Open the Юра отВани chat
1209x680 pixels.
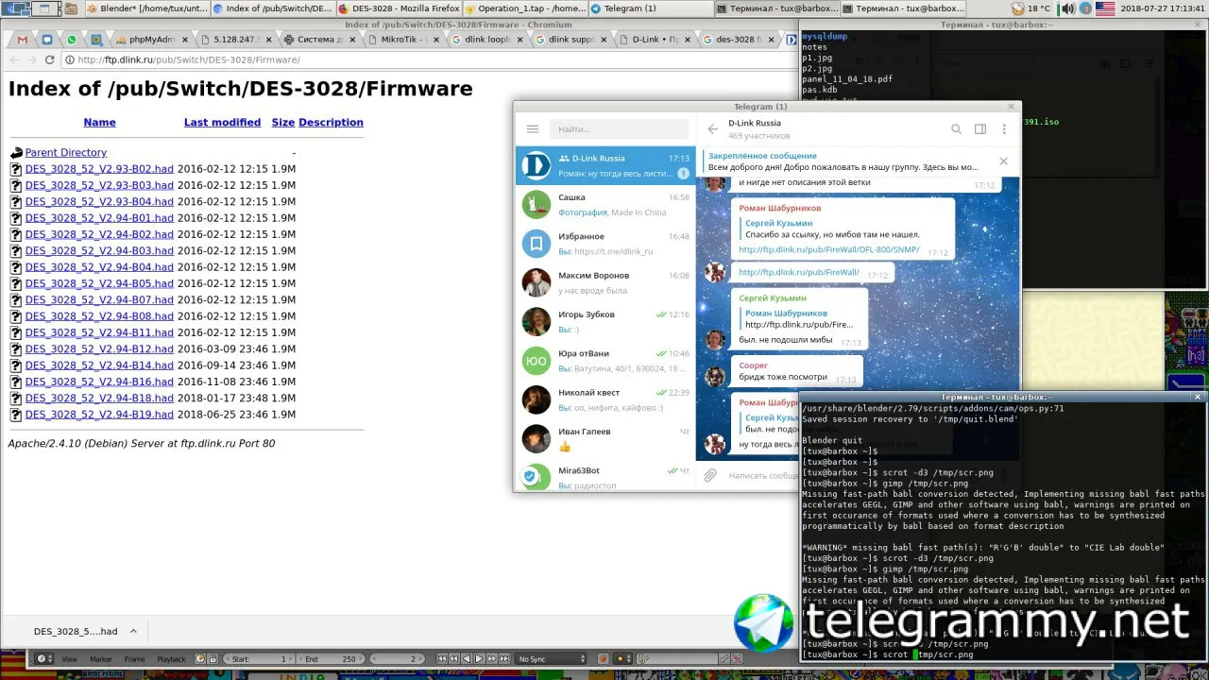pos(605,361)
